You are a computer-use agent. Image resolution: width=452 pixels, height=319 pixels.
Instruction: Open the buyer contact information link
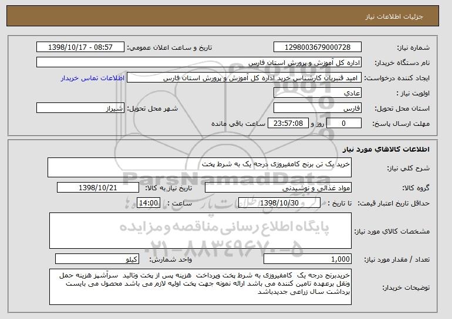pyautogui.click(x=93, y=78)
